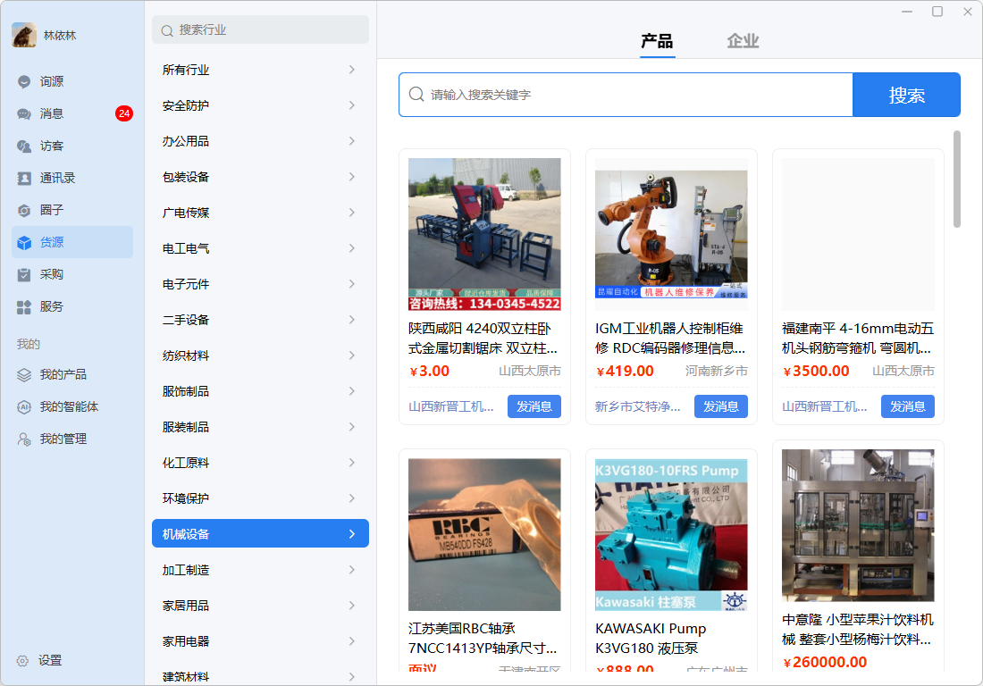Open 山西新晋工机 link under sawing machine
This screenshot has width=983, height=686.
[451, 406]
